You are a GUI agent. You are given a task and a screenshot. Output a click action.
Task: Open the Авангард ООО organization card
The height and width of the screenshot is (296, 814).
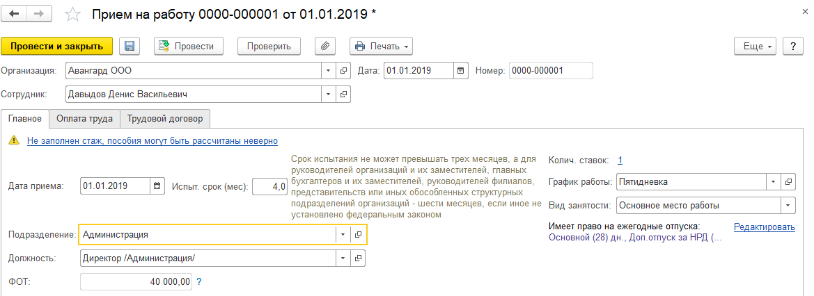343,71
